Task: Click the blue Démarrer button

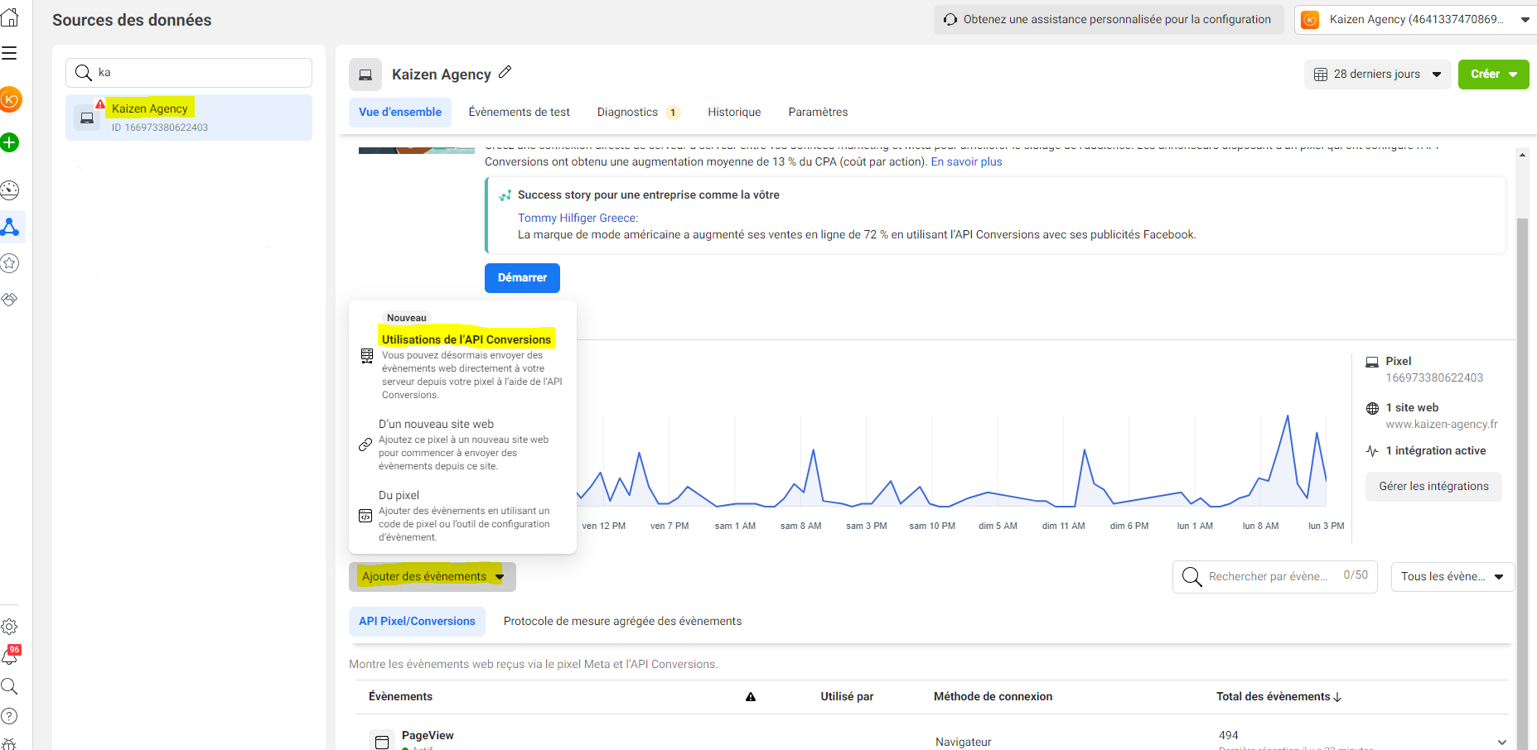Action: 522,278
